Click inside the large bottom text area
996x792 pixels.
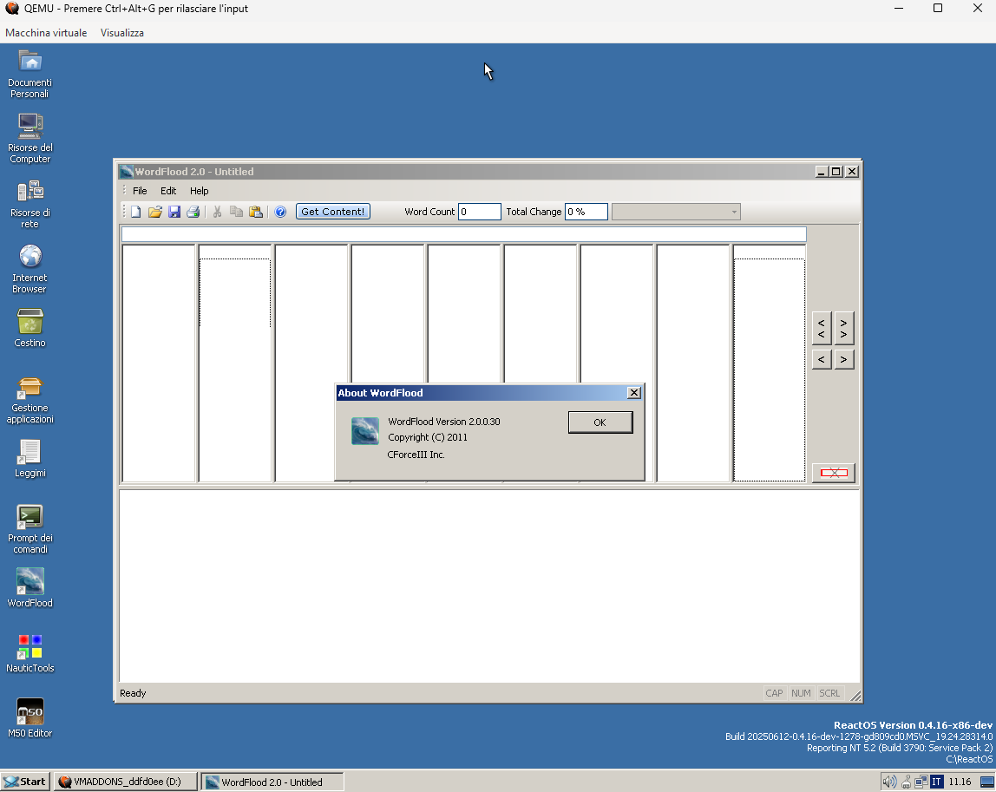click(489, 586)
